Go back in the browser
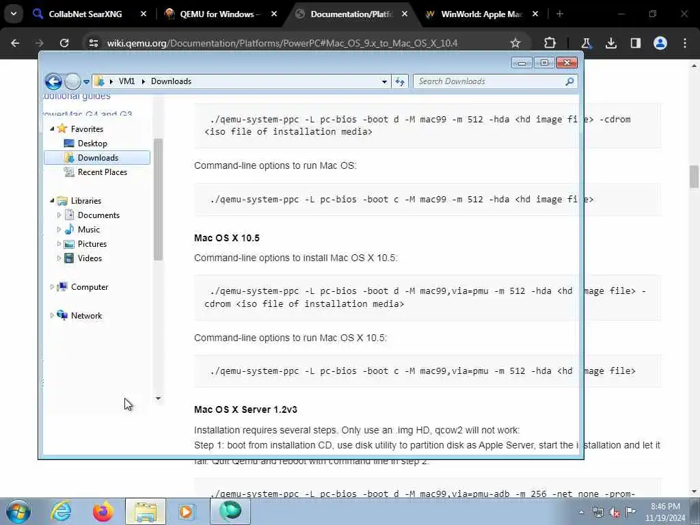 click(15, 43)
